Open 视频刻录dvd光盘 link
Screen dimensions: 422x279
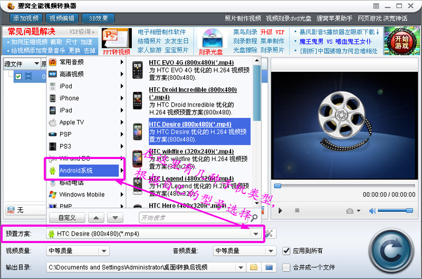click(289, 18)
